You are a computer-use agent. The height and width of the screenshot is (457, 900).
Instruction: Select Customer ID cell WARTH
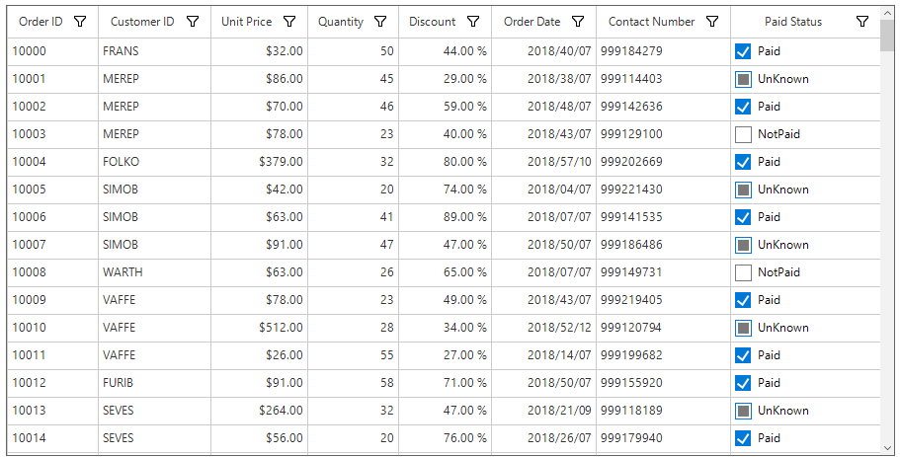[154, 272]
